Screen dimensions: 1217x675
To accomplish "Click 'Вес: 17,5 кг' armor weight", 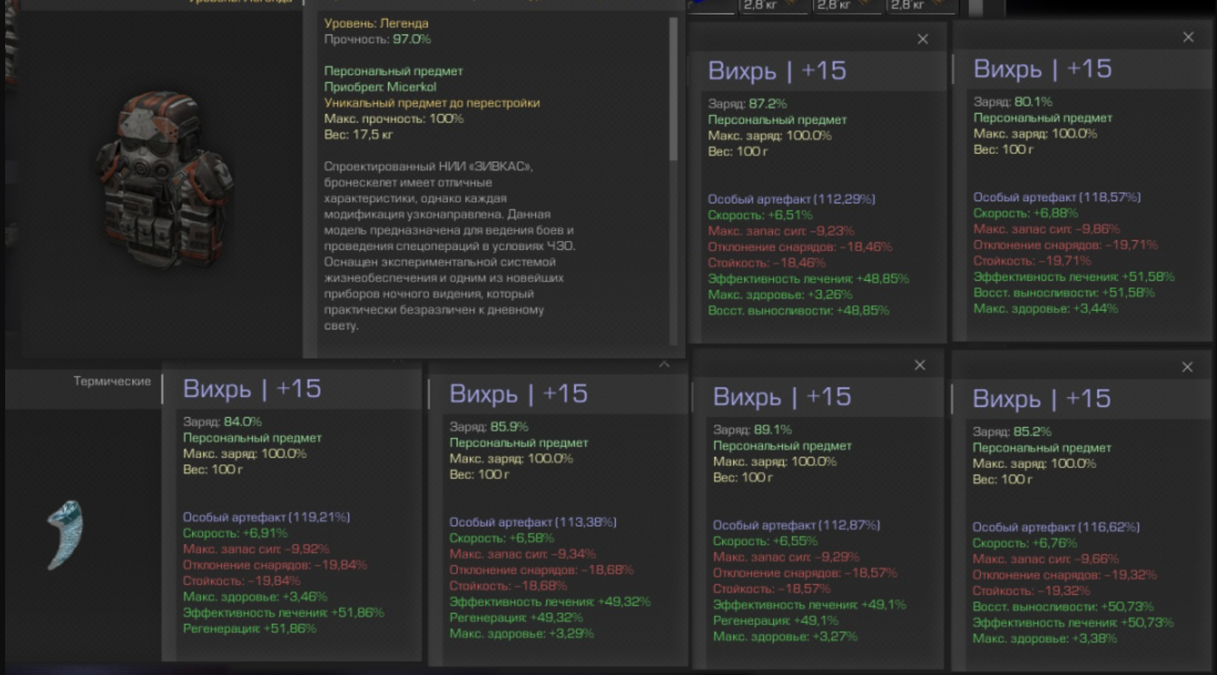I will coord(358,135).
